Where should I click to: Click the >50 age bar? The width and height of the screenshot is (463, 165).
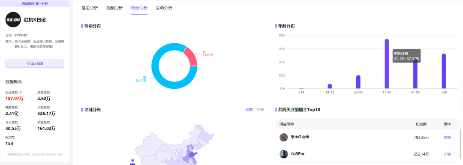click(x=444, y=71)
